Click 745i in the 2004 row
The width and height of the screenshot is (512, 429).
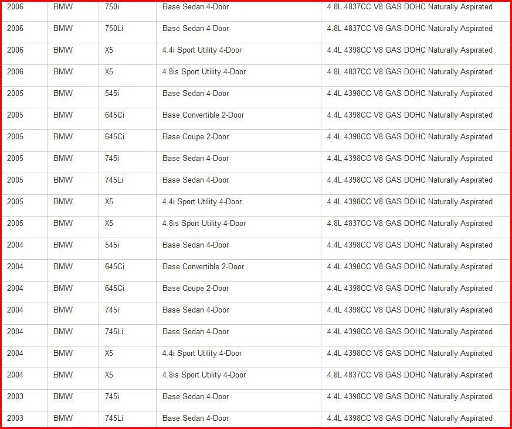point(111,310)
